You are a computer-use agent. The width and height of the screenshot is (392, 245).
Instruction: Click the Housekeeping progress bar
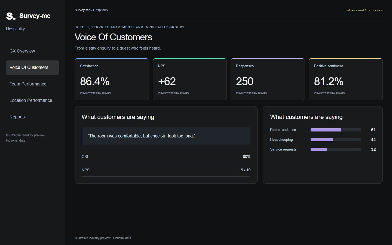pyautogui.click(x=336, y=140)
